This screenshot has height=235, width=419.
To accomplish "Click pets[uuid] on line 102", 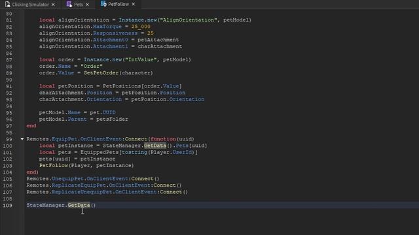I will pyautogui.click(x=55, y=159).
